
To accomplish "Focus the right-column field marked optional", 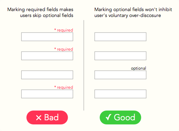I will (120, 75).
